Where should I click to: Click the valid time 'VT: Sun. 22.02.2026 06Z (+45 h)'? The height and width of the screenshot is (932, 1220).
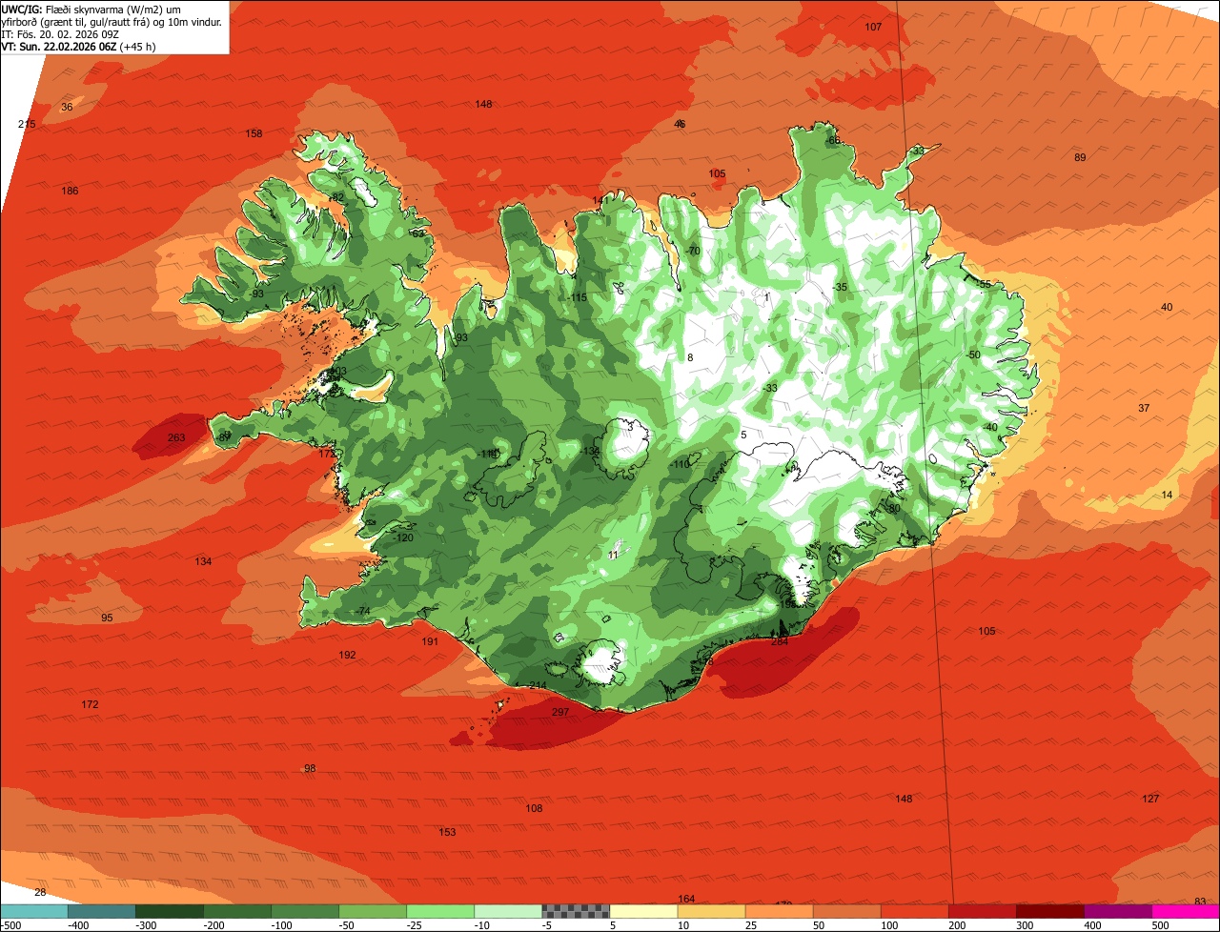click(79, 46)
